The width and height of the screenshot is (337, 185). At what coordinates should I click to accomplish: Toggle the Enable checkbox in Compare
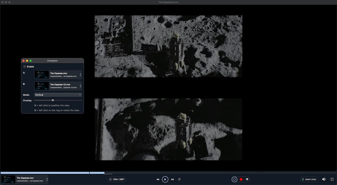pyautogui.click(x=24, y=67)
